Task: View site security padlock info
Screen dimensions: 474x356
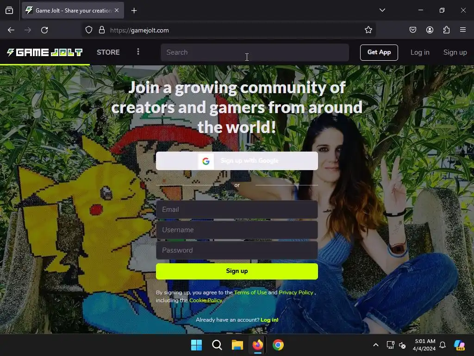Action: click(x=102, y=30)
